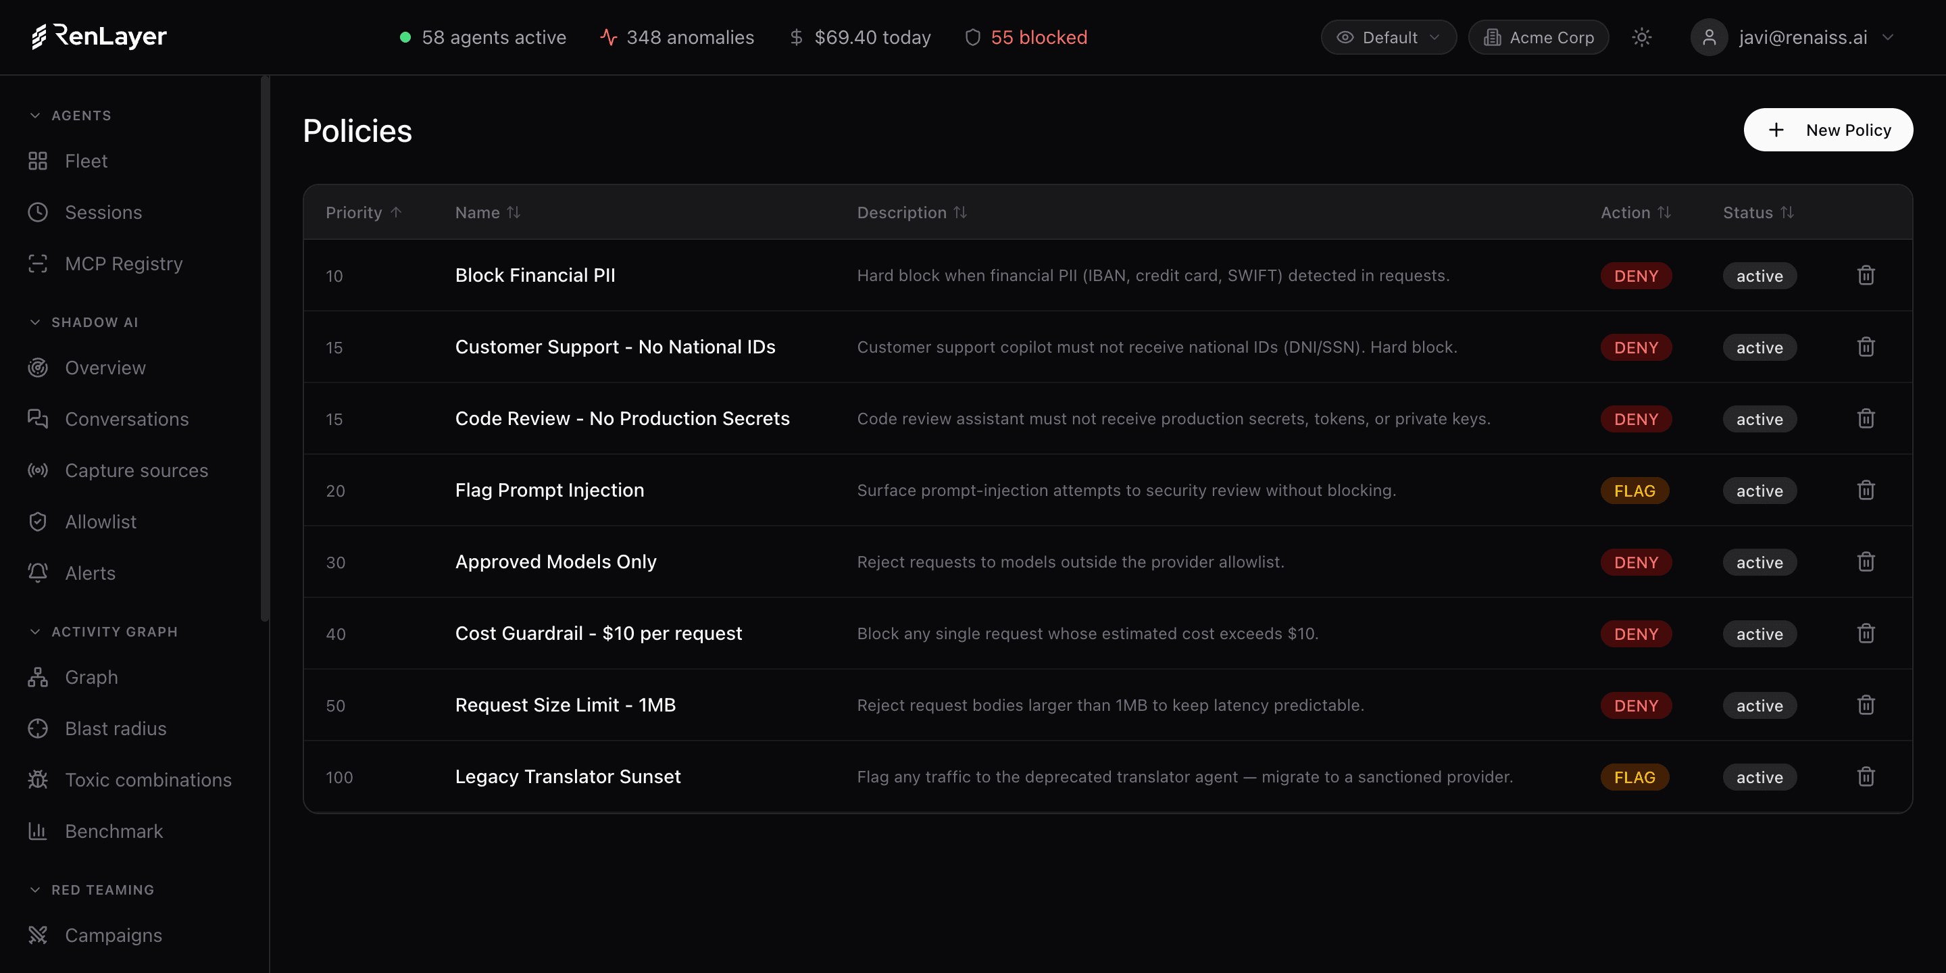This screenshot has height=973, width=1946.
Task: Click the RenLayer logo
Action: [x=99, y=36]
